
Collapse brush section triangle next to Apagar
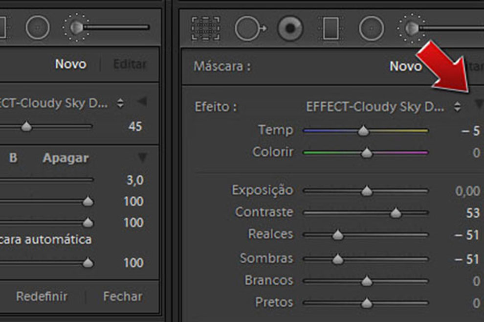click(x=142, y=158)
